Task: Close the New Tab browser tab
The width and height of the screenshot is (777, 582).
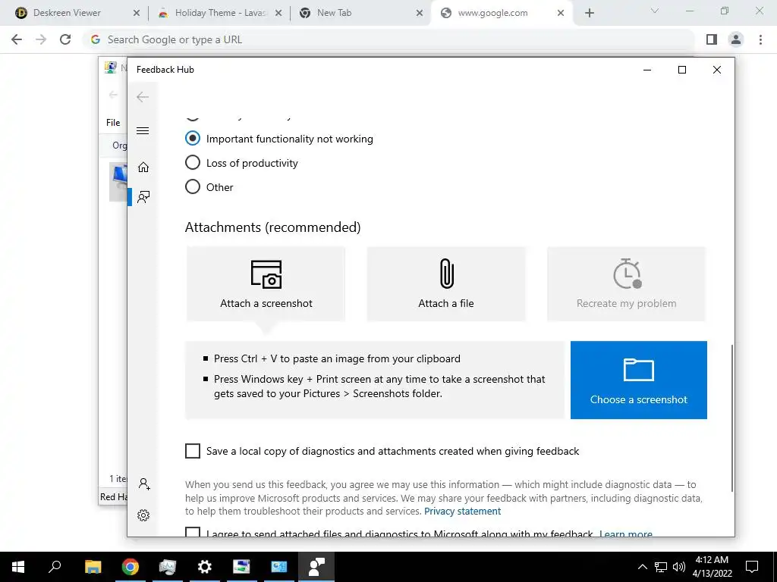Action: pyautogui.click(x=420, y=13)
